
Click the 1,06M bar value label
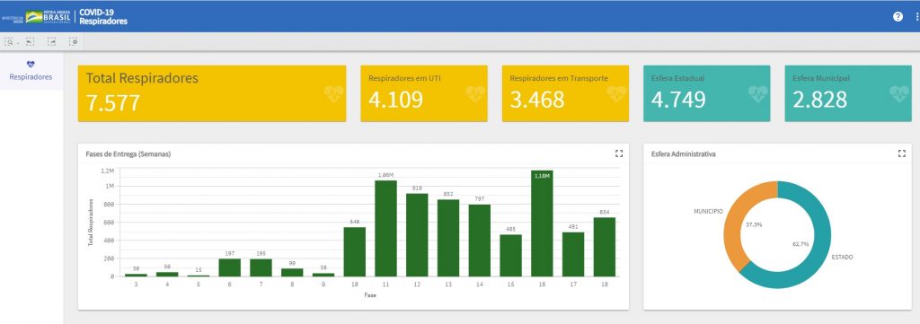pyautogui.click(x=385, y=175)
